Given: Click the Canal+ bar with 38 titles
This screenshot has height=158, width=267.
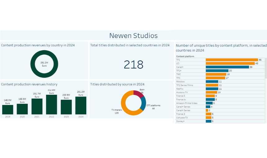Looking at the screenshot, I should (227, 67).
